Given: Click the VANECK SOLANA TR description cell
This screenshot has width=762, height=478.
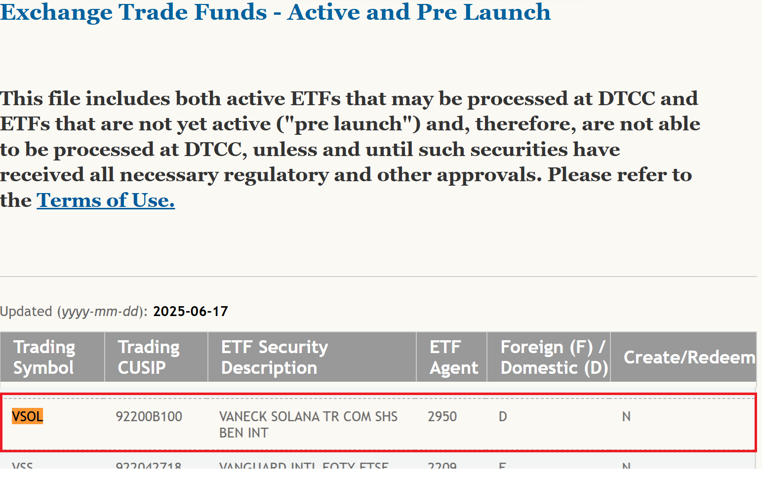Looking at the screenshot, I should point(308,424).
